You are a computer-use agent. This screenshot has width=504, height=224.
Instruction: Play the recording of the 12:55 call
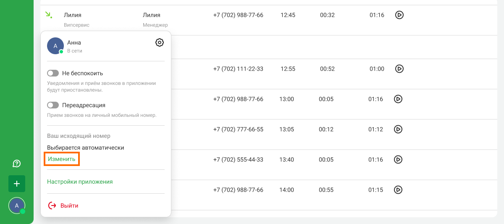click(x=399, y=69)
